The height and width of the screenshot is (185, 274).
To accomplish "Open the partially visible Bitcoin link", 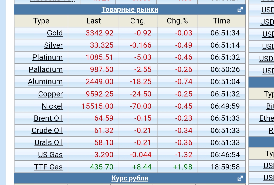I will [x=270, y=106].
